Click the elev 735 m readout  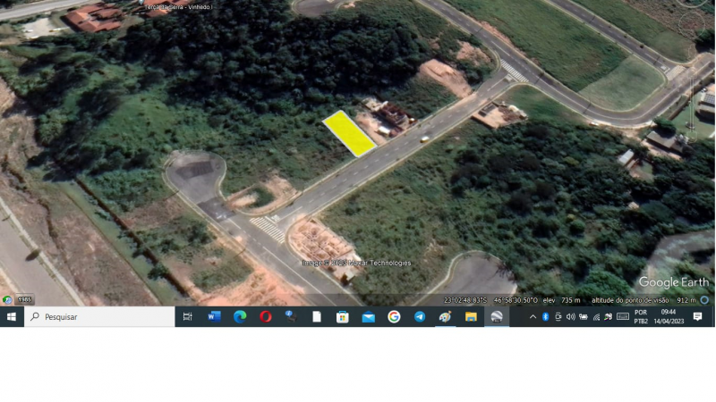point(562,300)
